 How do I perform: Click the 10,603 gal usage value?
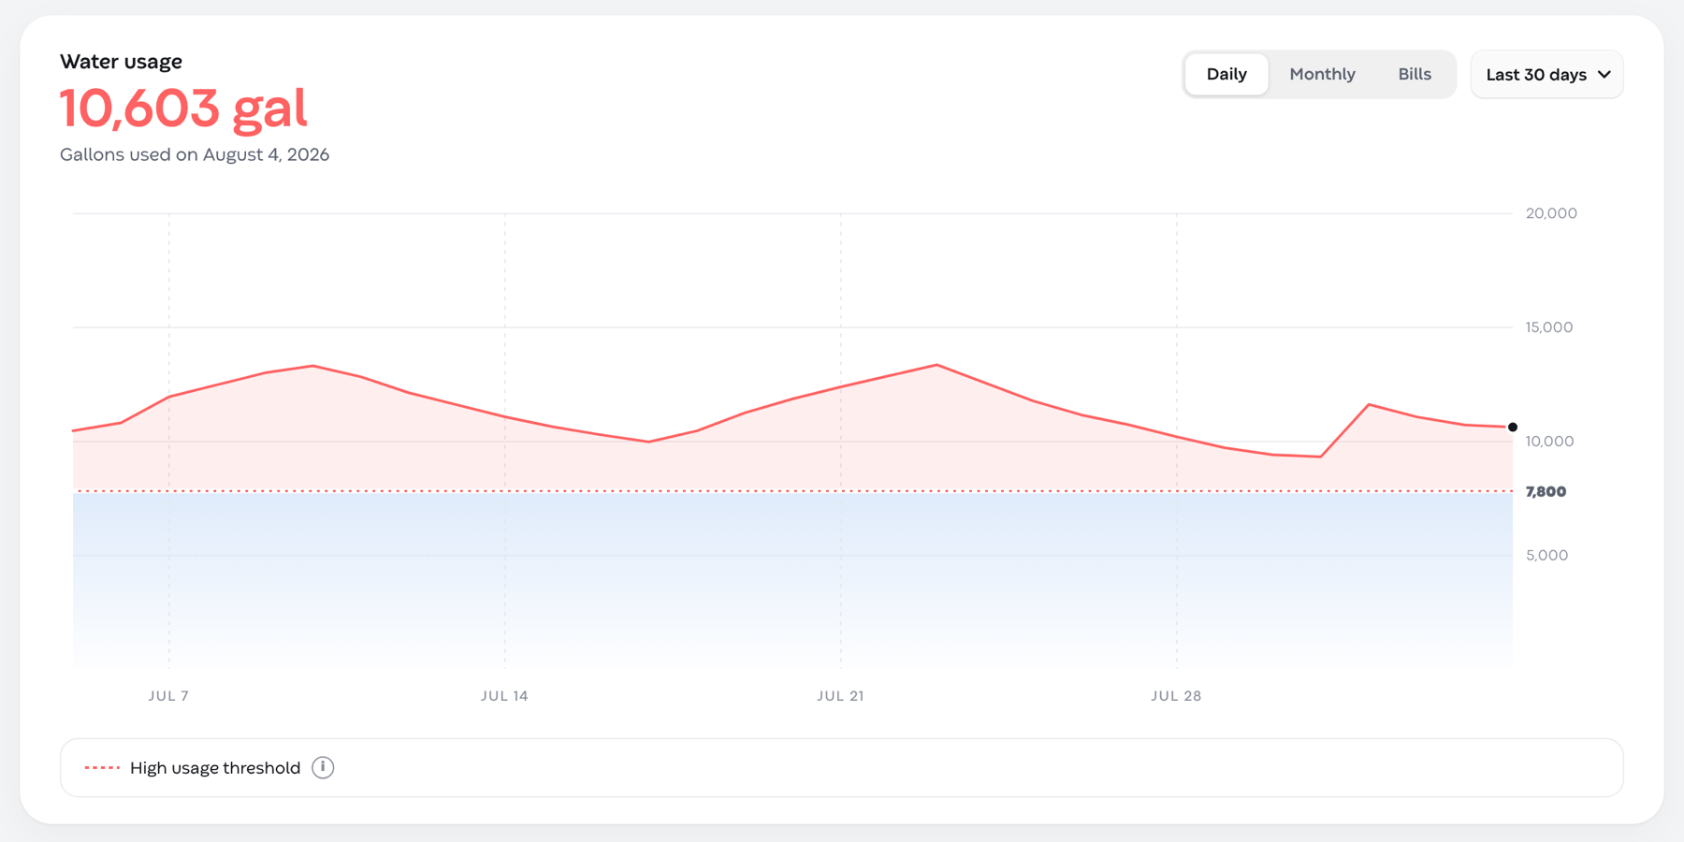pyautogui.click(x=183, y=108)
